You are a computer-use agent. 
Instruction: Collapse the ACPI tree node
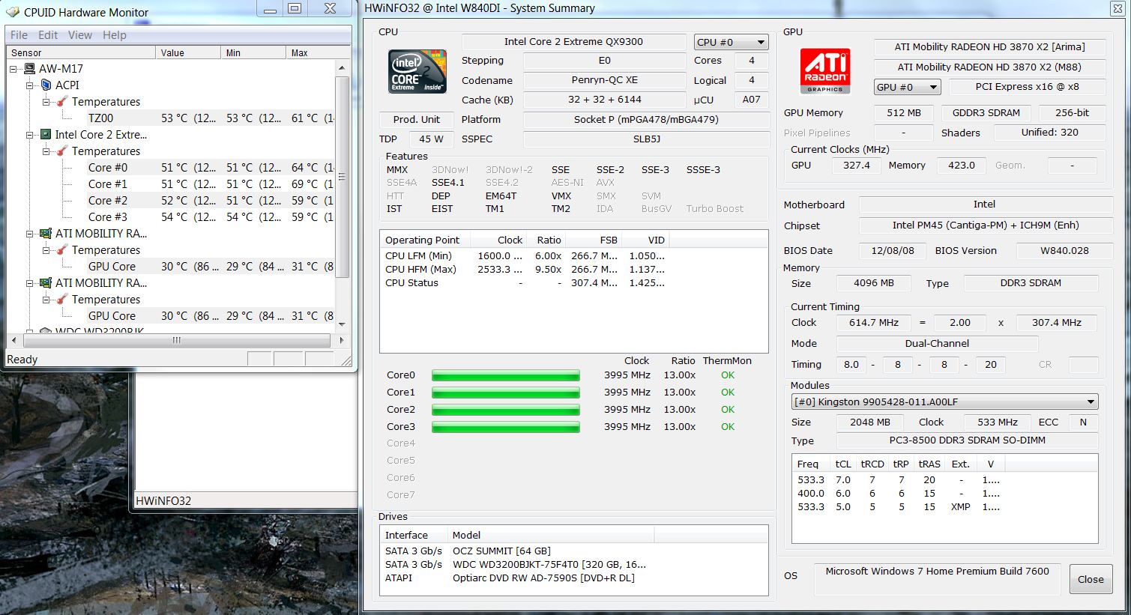(30, 85)
